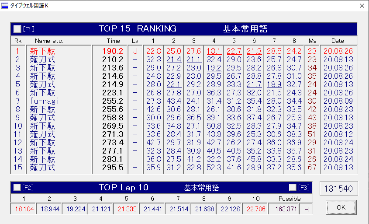Click the lap value 21.441
Screen dimensions: 369x224
click(153, 209)
